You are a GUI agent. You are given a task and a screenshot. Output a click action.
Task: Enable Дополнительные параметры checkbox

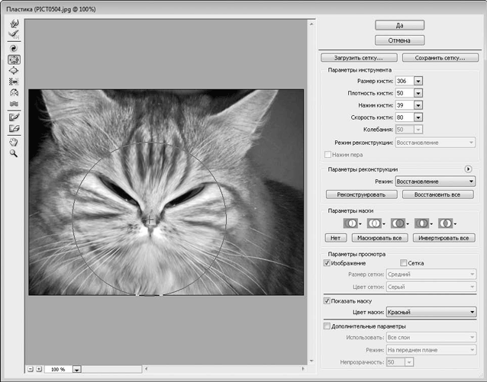point(327,326)
